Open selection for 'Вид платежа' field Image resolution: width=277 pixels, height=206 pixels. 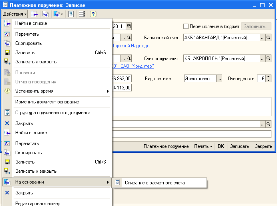[219, 79]
